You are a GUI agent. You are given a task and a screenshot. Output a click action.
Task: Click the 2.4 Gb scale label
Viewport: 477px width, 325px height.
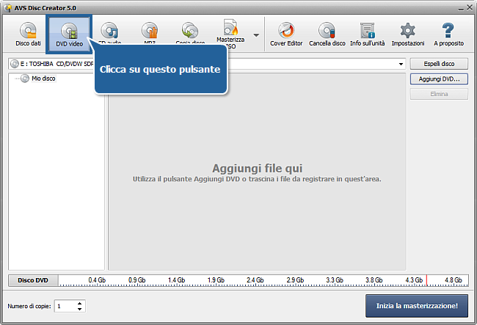coord(255,280)
